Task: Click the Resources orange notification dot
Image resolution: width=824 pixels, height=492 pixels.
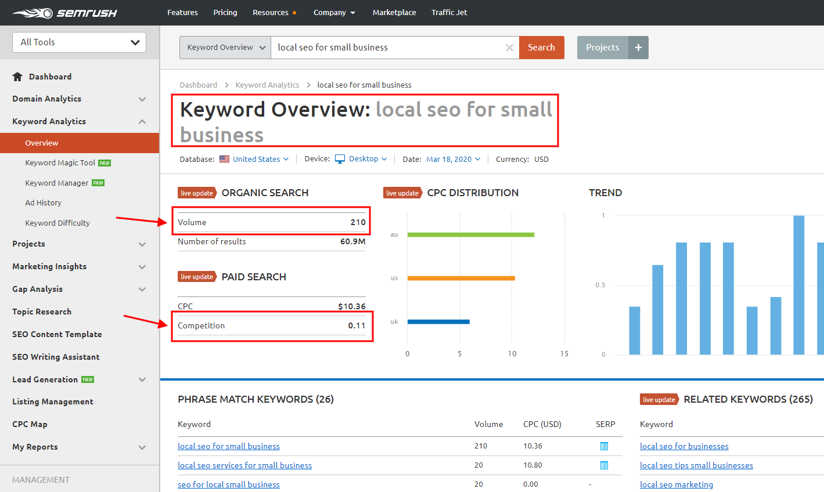Action: (294, 13)
